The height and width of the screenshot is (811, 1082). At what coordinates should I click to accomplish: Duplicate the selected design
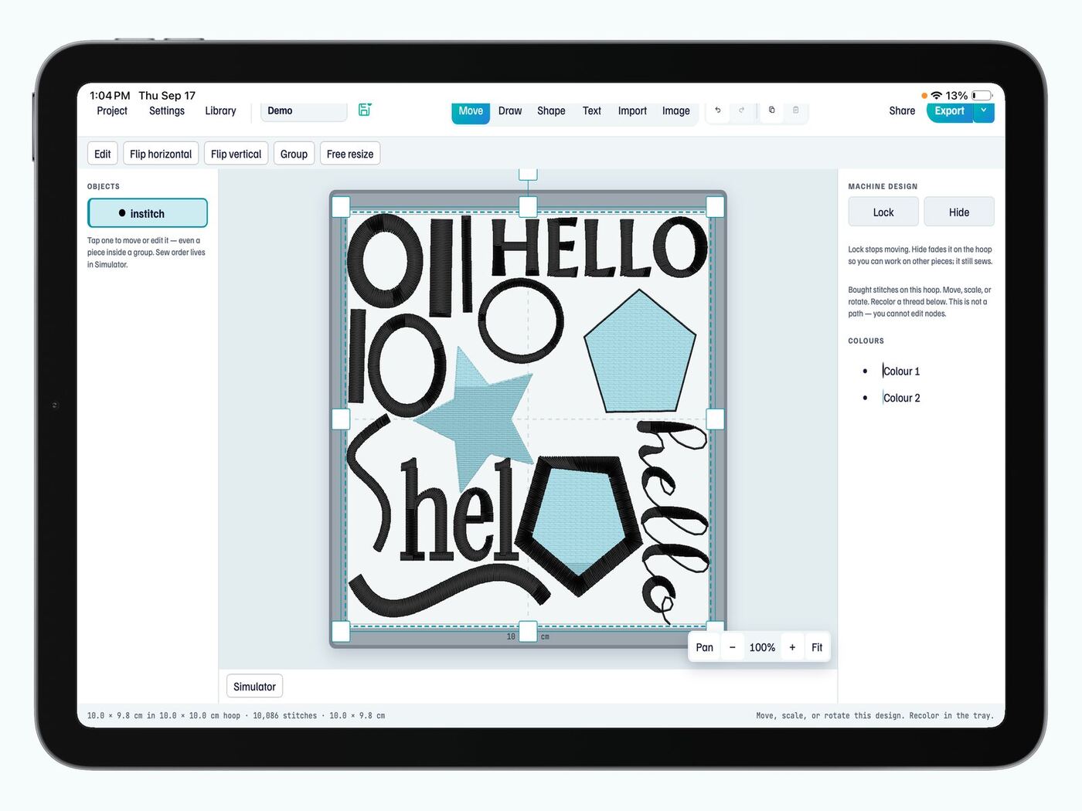click(771, 110)
